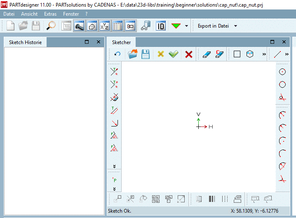The image size is (296, 218).
Task: Click the red X cancel icon
Action: [189, 54]
